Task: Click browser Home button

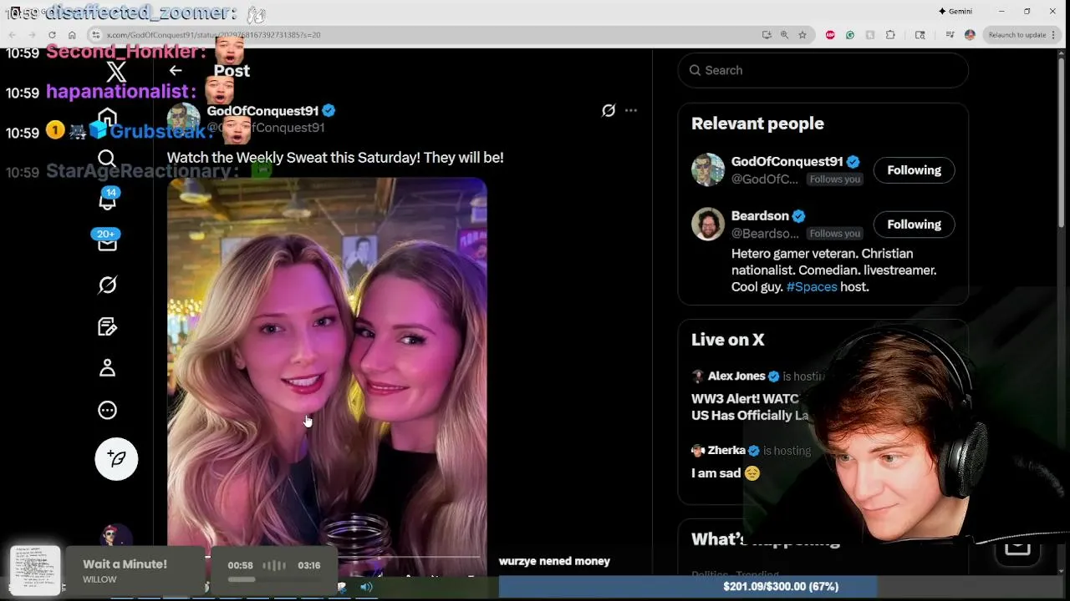Action: point(72,35)
